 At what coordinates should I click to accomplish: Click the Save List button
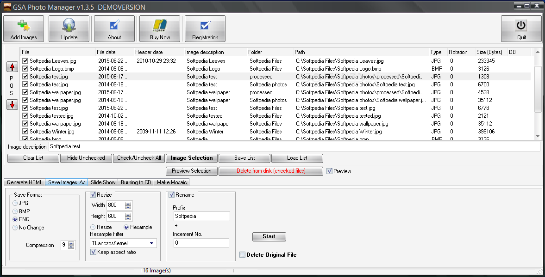[244, 158]
